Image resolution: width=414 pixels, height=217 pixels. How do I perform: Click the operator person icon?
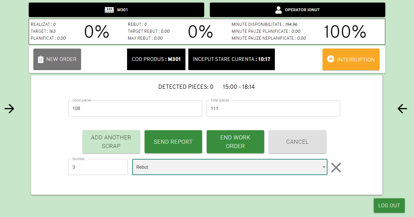coord(278,10)
